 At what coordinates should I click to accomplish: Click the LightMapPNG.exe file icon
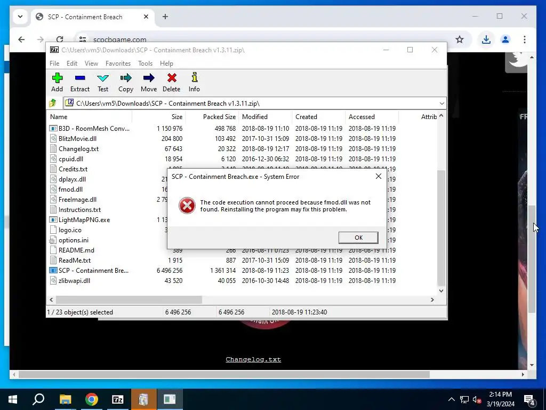point(53,219)
